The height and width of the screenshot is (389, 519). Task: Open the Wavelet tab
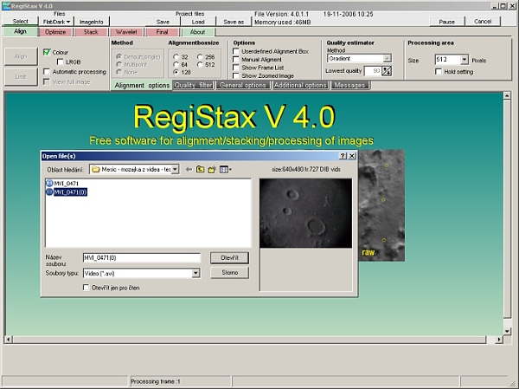[126, 32]
